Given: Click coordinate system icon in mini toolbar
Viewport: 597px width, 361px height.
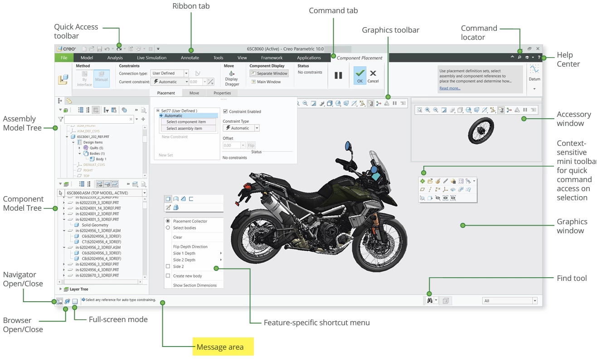Looking at the screenshot, I should (445, 189).
